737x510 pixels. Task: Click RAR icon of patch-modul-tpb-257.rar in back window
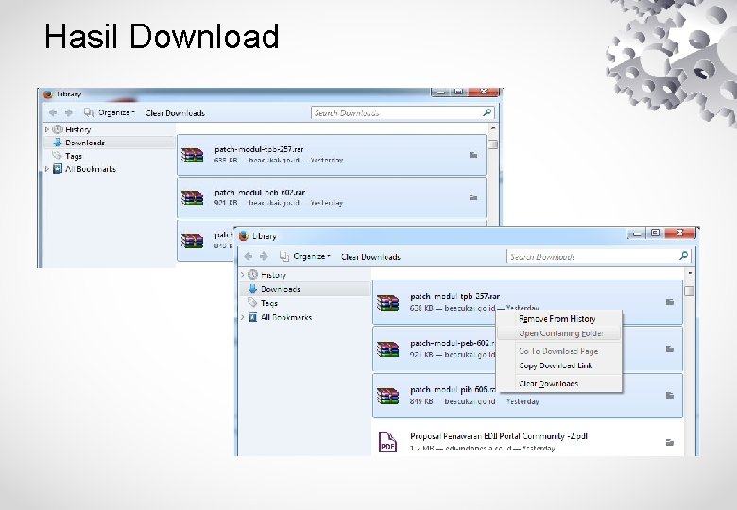(192, 155)
